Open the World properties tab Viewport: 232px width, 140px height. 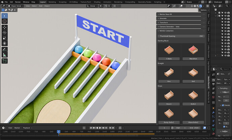point(213,97)
